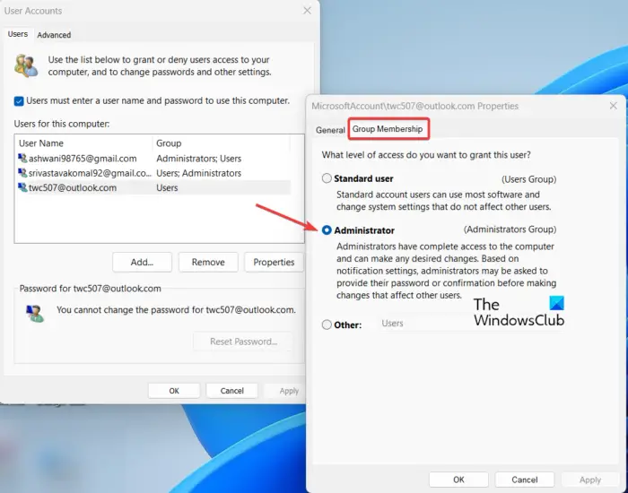Click 'Users; Administrators' group cell

click(198, 173)
